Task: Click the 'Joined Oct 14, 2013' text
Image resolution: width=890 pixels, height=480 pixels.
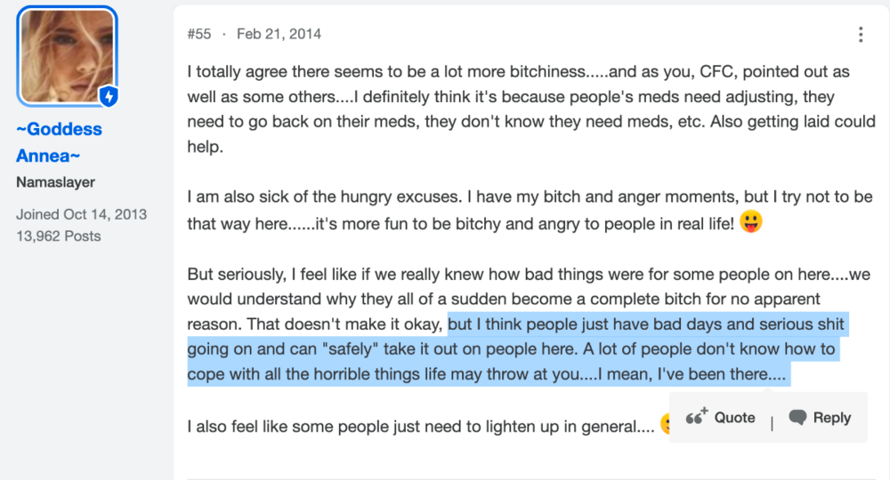Action: tap(81, 214)
